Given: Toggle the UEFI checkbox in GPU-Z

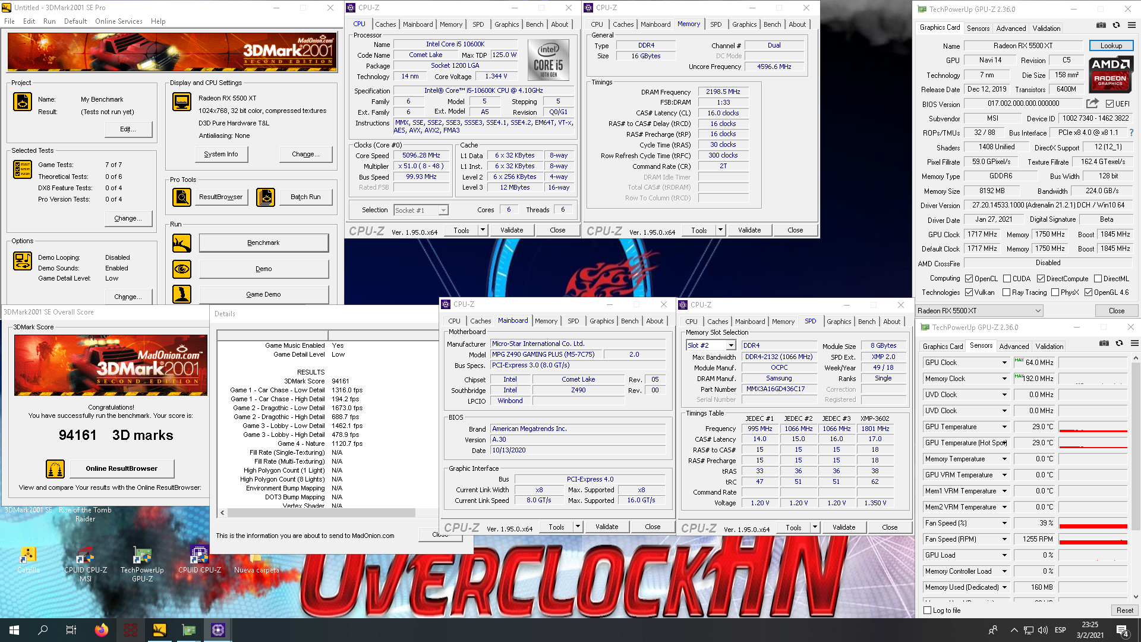Looking at the screenshot, I should coord(1109,104).
